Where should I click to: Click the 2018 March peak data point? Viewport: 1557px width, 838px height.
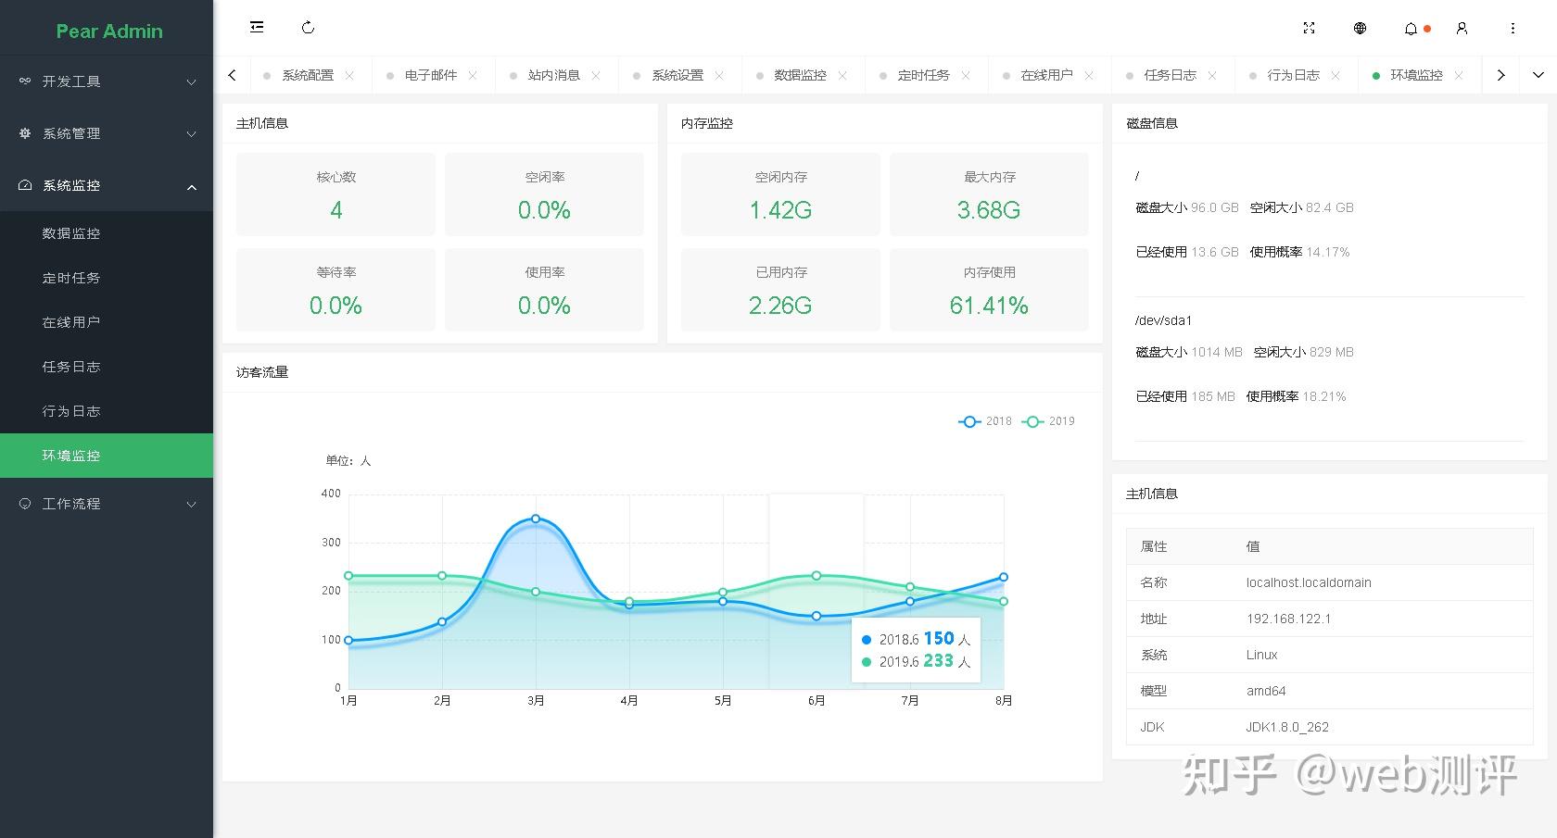click(x=536, y=519)
